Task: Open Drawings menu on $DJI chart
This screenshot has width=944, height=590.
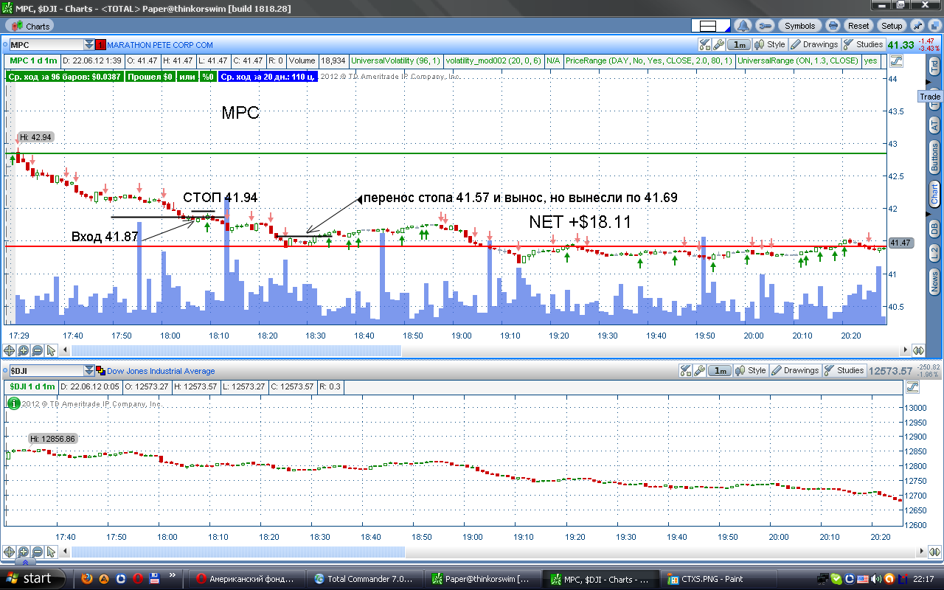Action: (x=795, y=370)
